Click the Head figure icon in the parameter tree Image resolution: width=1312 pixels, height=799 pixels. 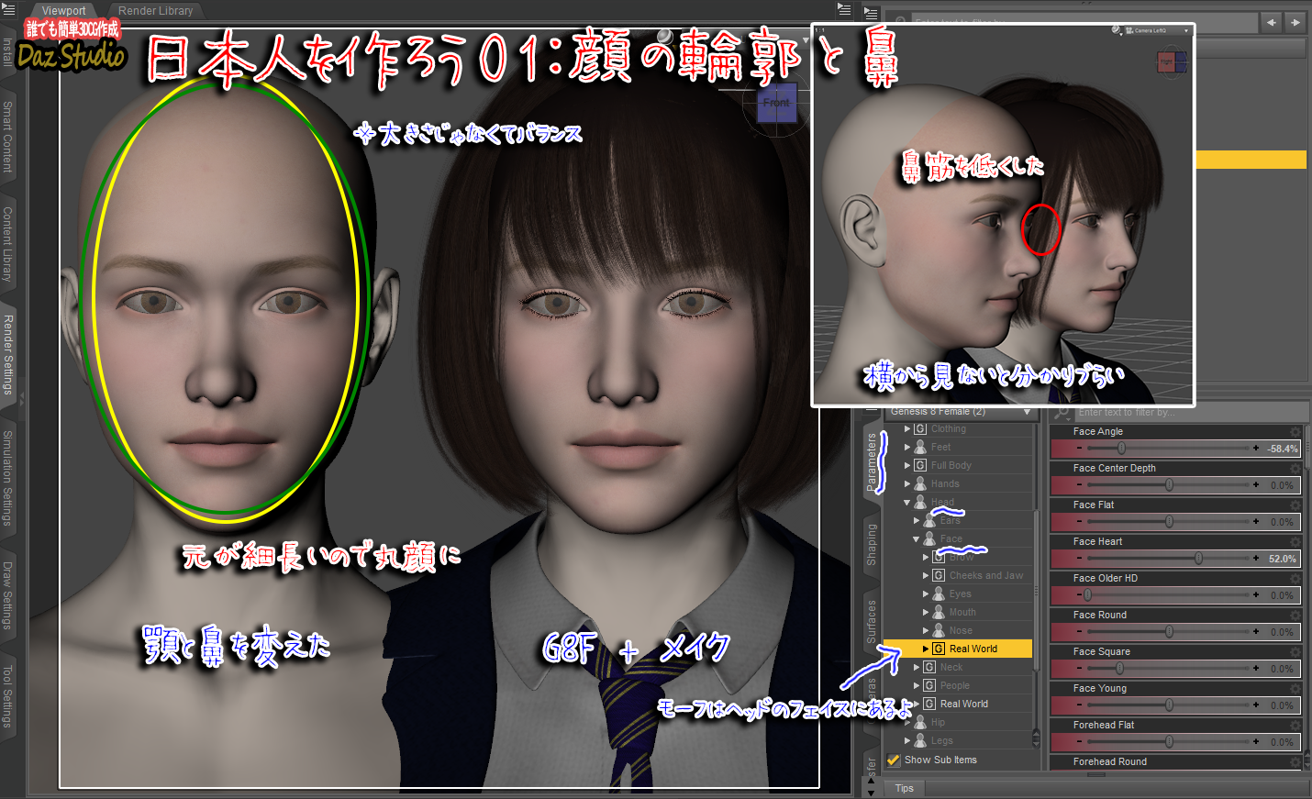(x=919, y=501)
